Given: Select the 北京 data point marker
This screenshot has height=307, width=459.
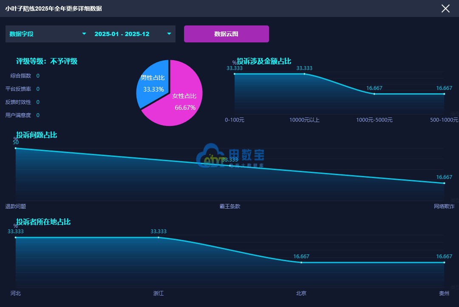Looking at the screenshot, I should click(x=301, y=262).
